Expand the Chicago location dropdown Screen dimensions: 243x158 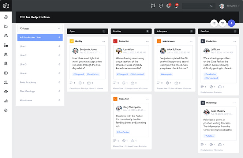click(x=39, y=28)
